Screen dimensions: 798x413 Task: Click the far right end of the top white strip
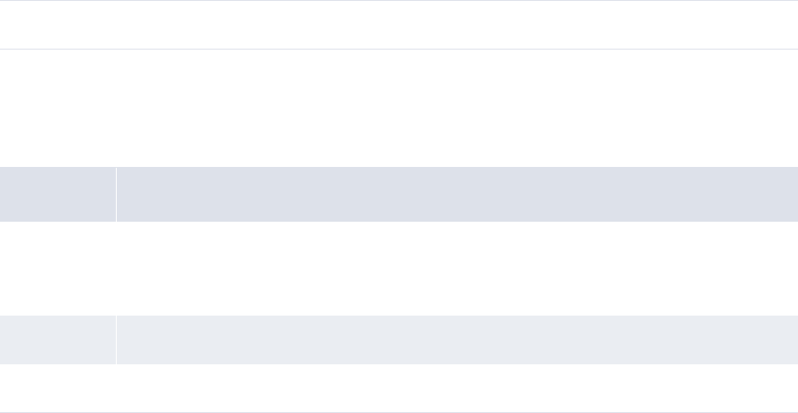[x=789, y=24]
